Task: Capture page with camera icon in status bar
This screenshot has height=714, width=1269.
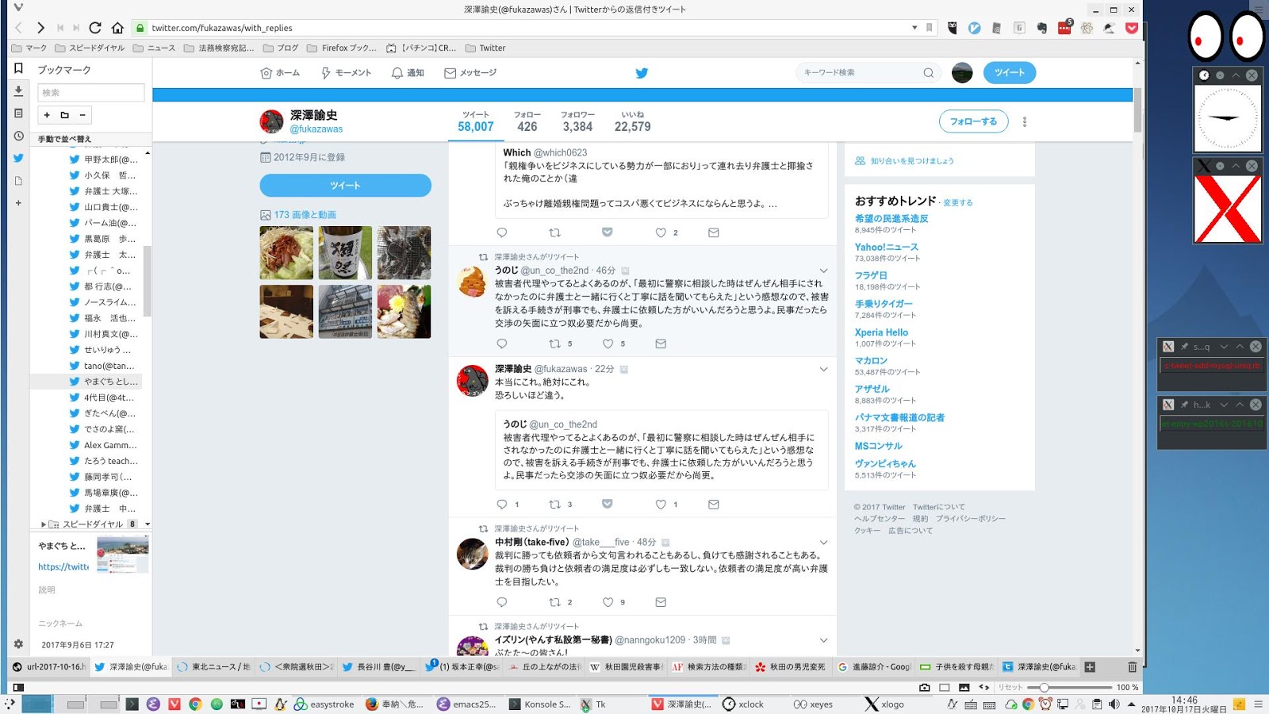Action: point(924,687)
